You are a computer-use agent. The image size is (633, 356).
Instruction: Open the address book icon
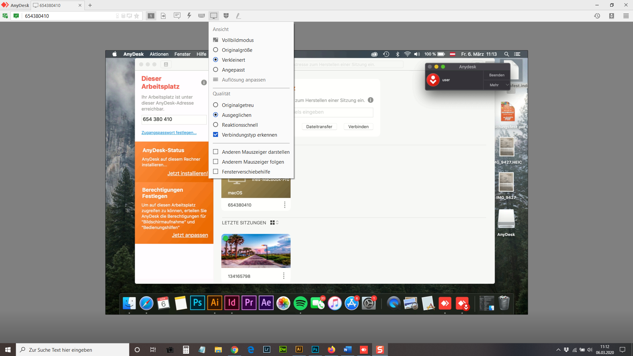coord(612,16)
